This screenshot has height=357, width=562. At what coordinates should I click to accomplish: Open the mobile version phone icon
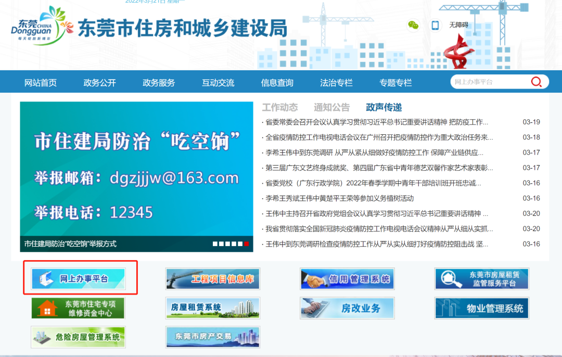(x=435, y=25)
